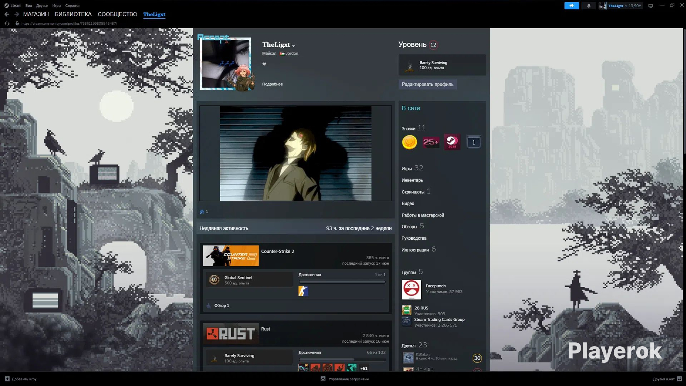Open the Игры count link

(x=412, y=168)
